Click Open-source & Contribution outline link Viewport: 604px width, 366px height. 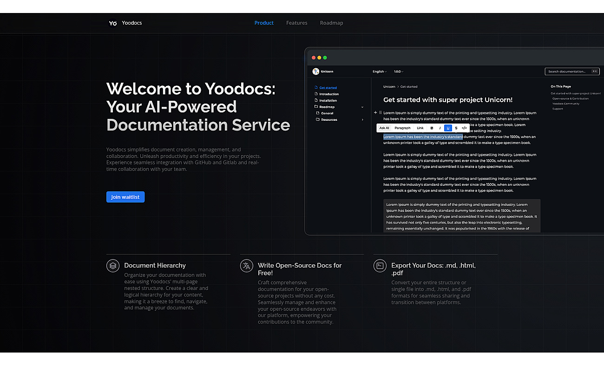tap(571, 98)
